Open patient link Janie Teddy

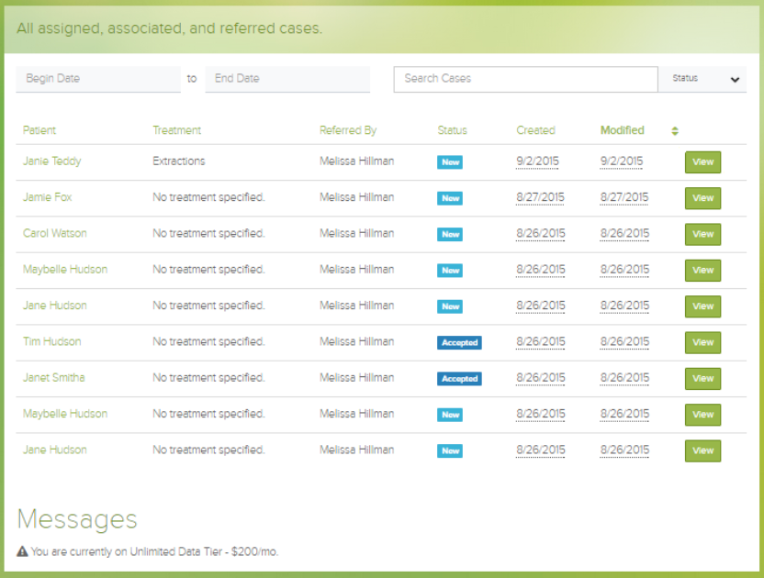click(x=52, y=161)
